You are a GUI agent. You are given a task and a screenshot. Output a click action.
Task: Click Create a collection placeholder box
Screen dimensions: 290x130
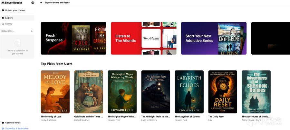tap(17, 47)
